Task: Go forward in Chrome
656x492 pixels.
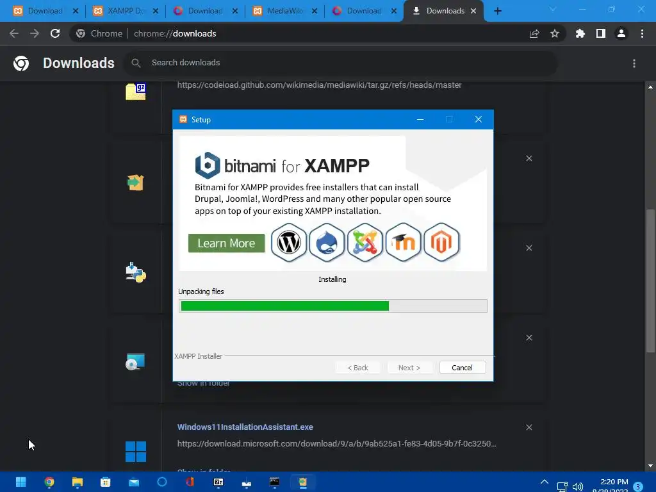Action: click(35, 33)
